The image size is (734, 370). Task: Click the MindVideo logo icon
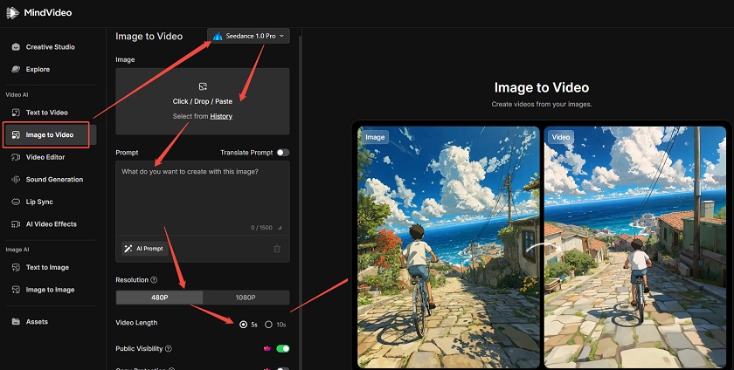click(x=11, y=12)
